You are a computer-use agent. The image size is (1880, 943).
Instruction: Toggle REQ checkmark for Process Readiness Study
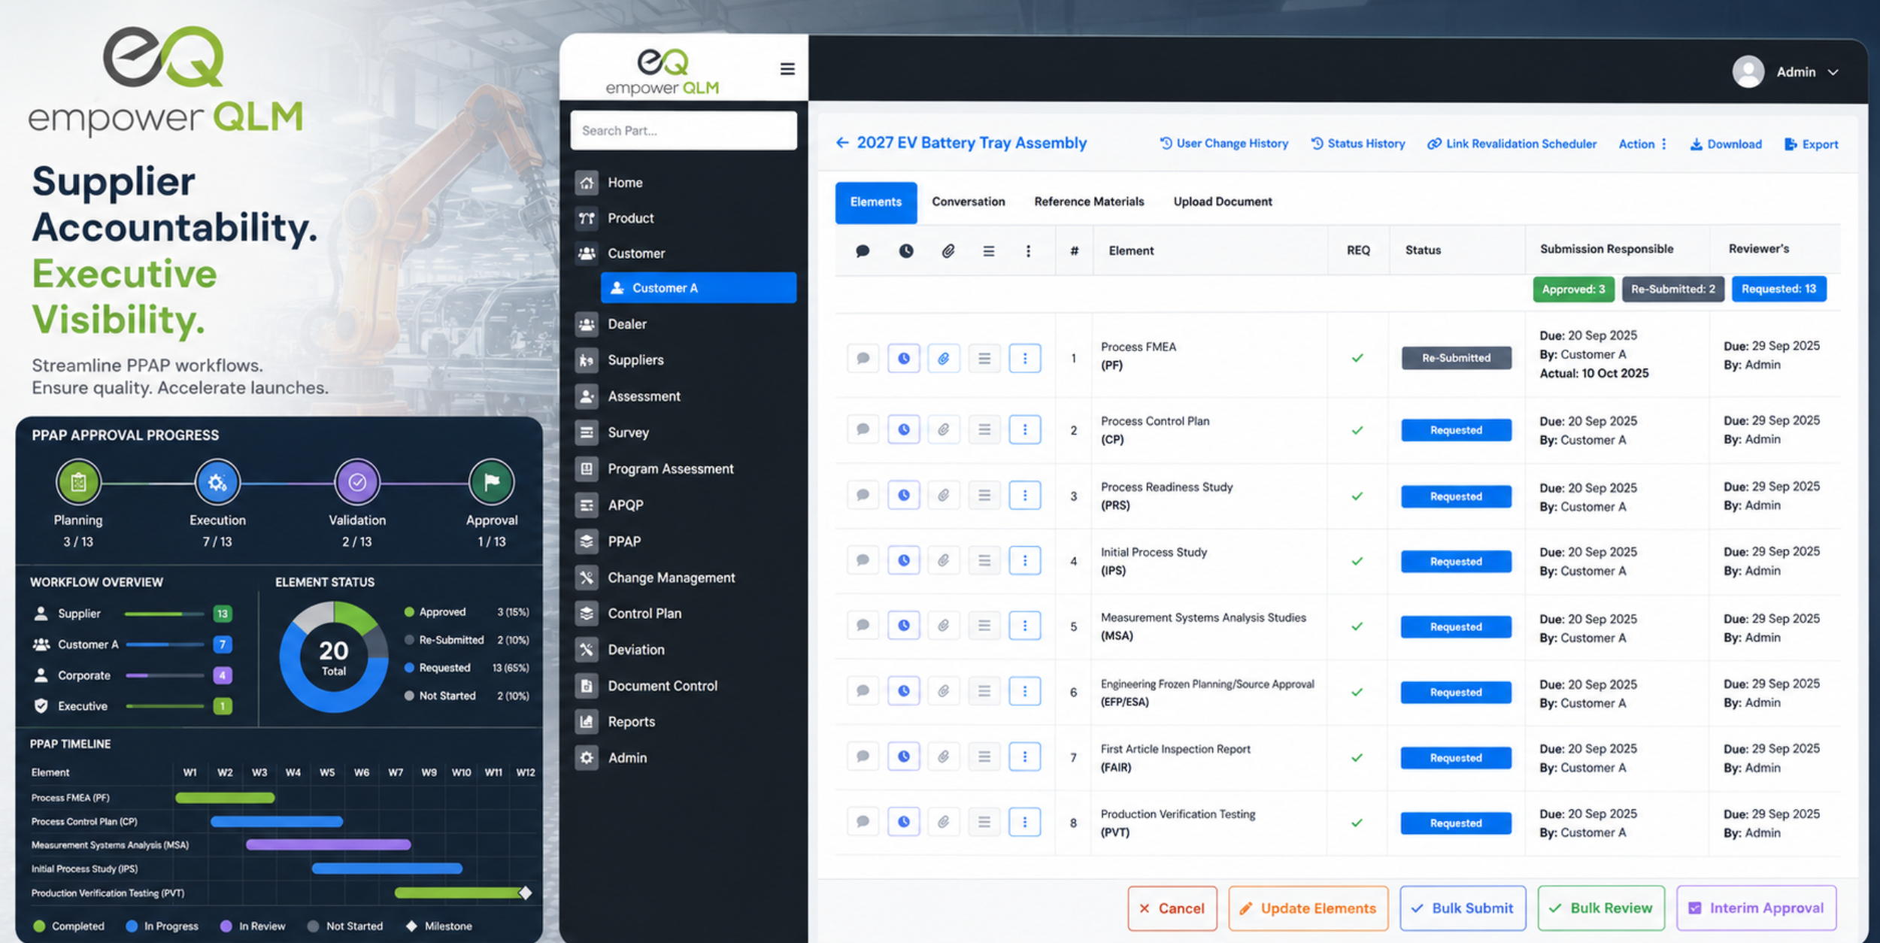coord(1357,496)
